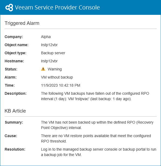Click the Company label
Image resolution: width=161 pixels, height=166 pixels.
point(14,37)
